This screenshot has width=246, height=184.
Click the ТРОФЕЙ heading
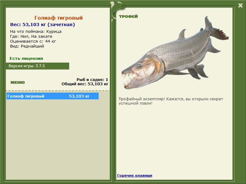point(128,17)
